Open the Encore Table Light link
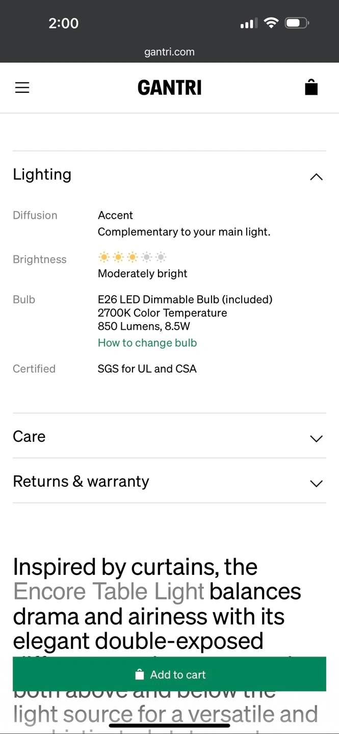Screen dimensions: 339x734 pos(109,592)
